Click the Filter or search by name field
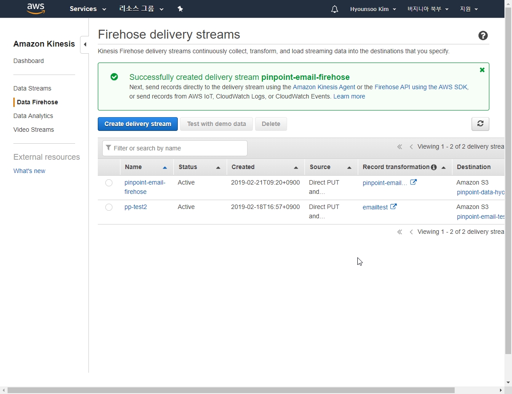 pos(175,148)
